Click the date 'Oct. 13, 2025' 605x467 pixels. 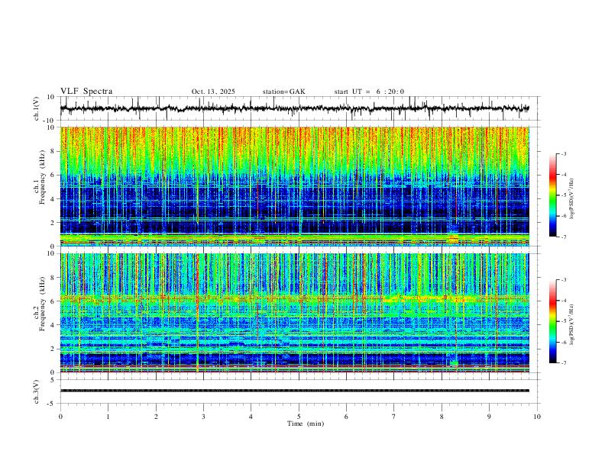coord(213,92)
